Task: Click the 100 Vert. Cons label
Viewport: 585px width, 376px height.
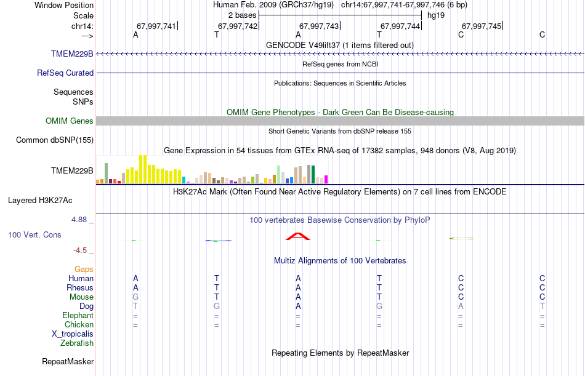Action: 34,234
